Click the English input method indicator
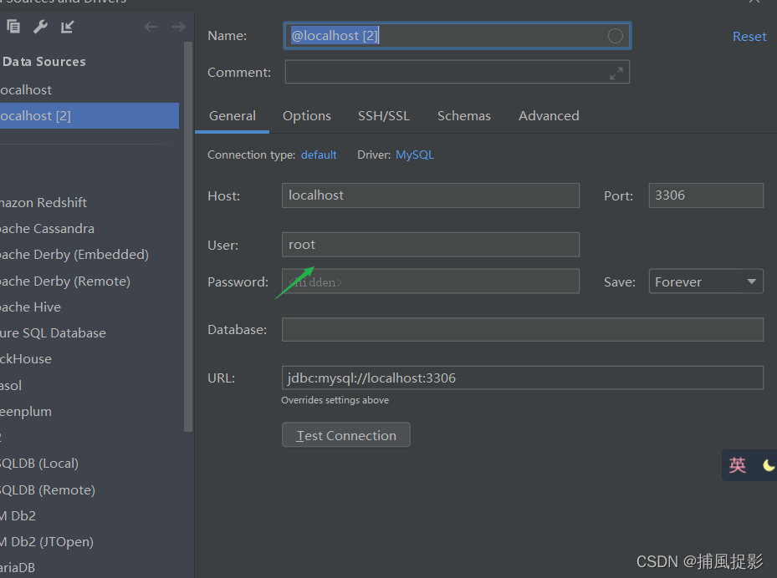The image size is (777, 578). pyautogui.click(x=738, y=465)
